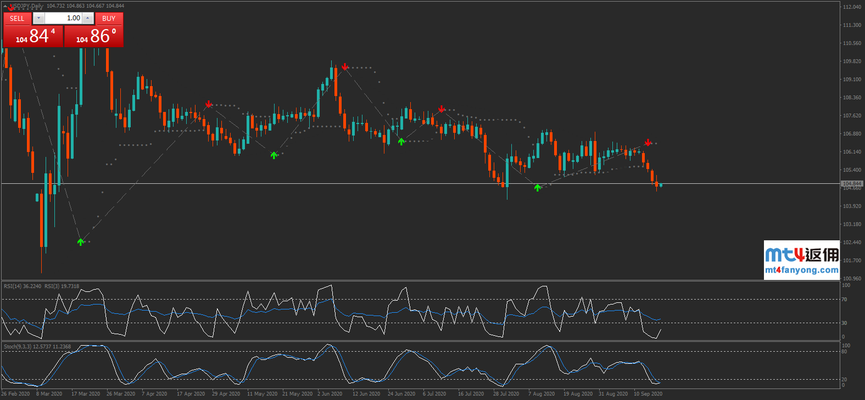This screenshot has width=865, height=400.
Task: Select the red down arrow in early September 2020
Action: pos(648,142)
